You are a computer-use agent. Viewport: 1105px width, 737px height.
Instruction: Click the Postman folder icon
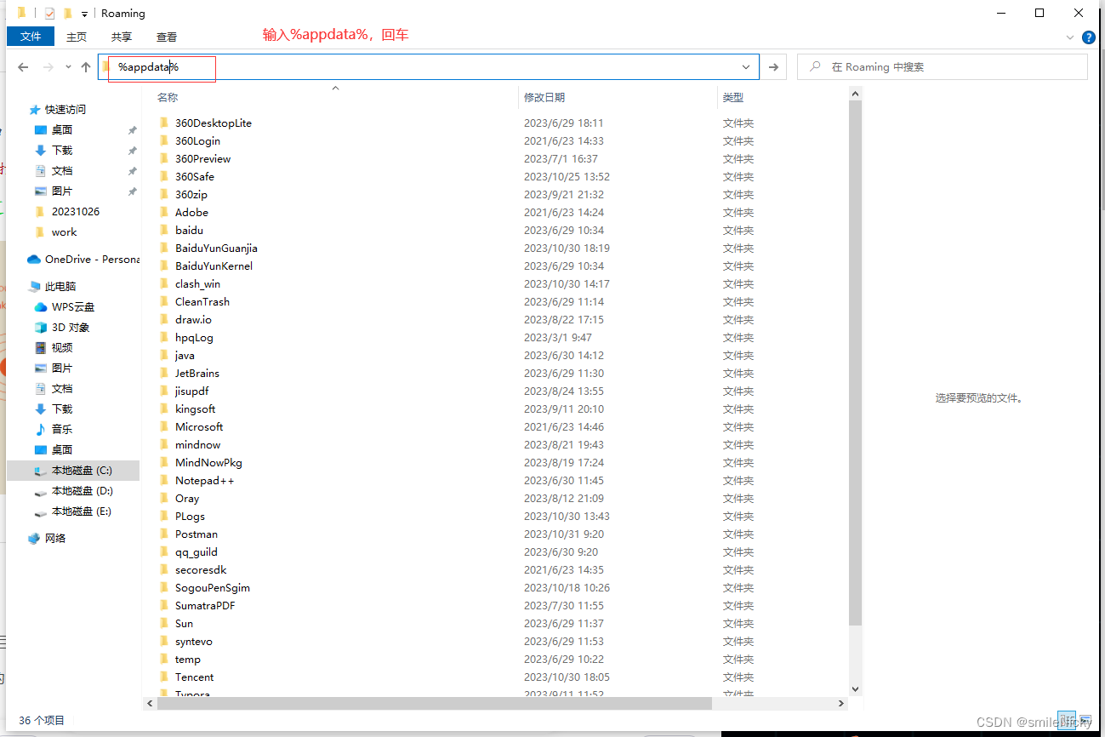click(165, 534)
